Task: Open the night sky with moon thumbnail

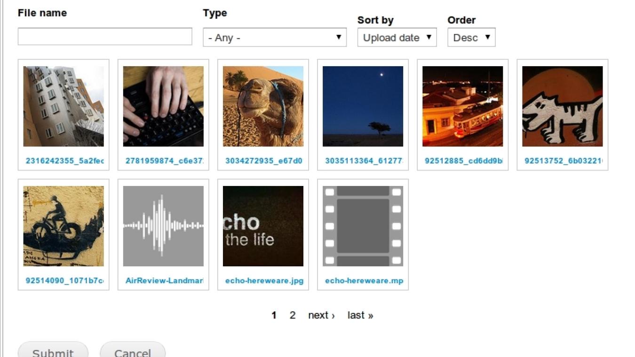Action: [x=363, y=105]
